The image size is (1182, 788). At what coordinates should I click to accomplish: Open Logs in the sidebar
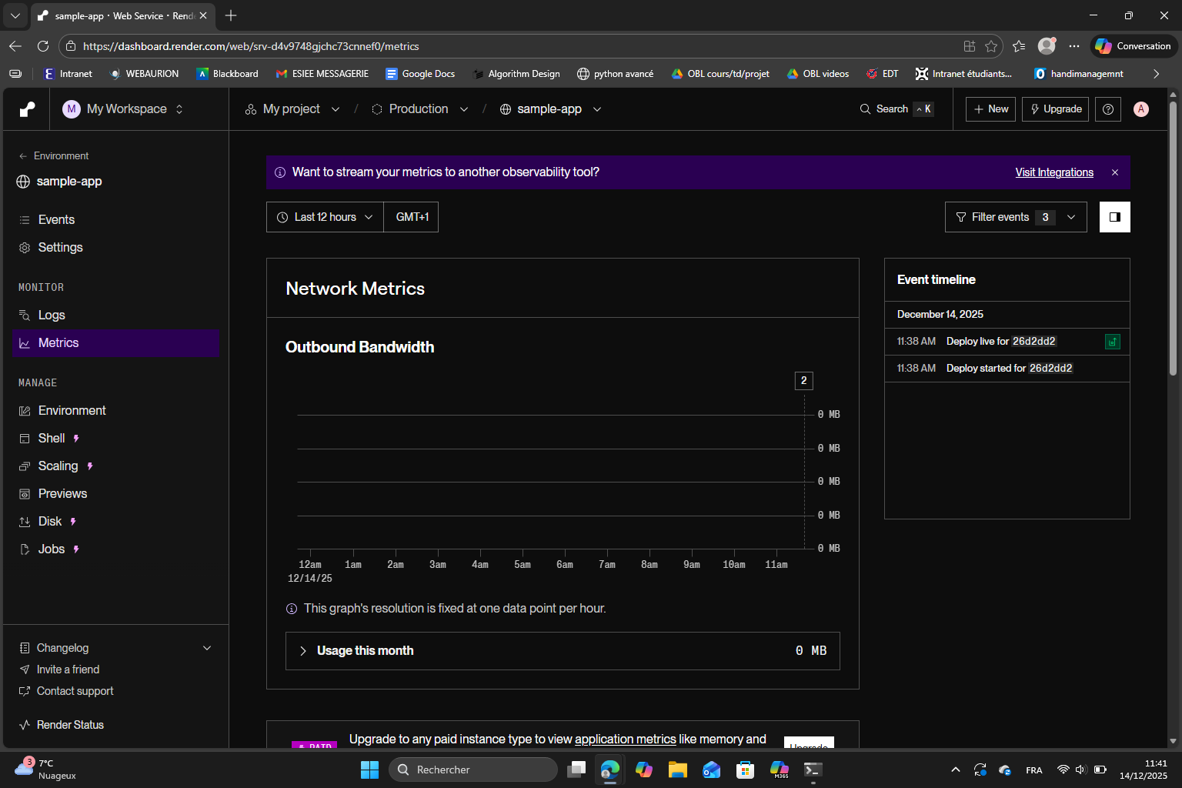[52, 316]
